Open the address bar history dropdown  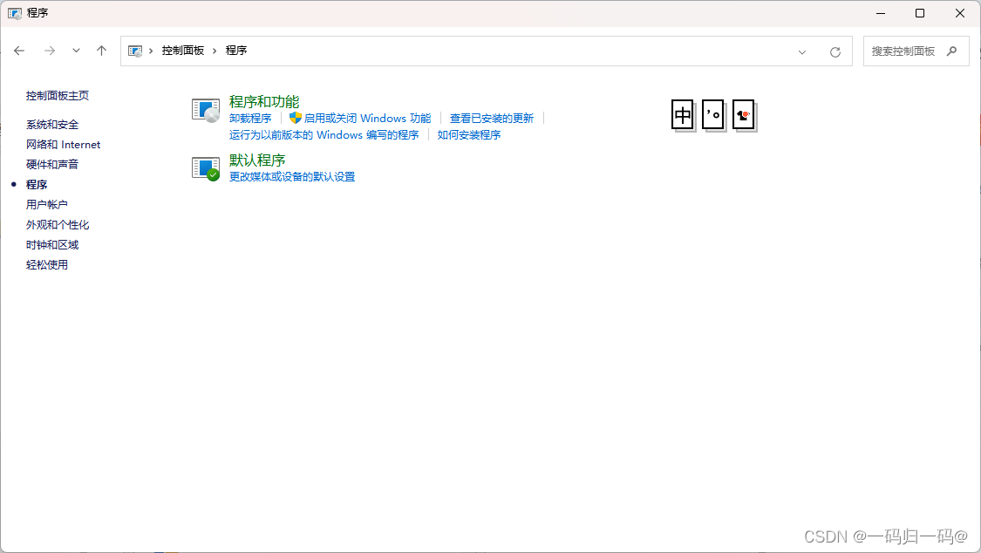pyautogui.click(x=802, y=52)
